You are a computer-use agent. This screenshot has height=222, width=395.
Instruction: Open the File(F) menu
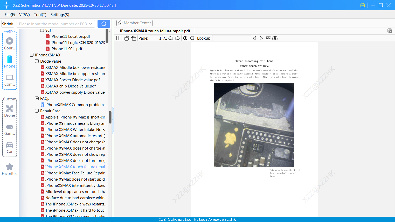point(10,15)
